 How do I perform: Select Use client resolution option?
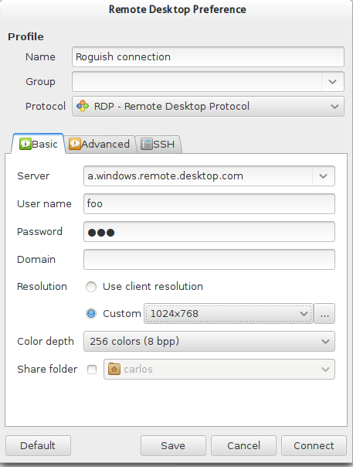tap(91, 287)
